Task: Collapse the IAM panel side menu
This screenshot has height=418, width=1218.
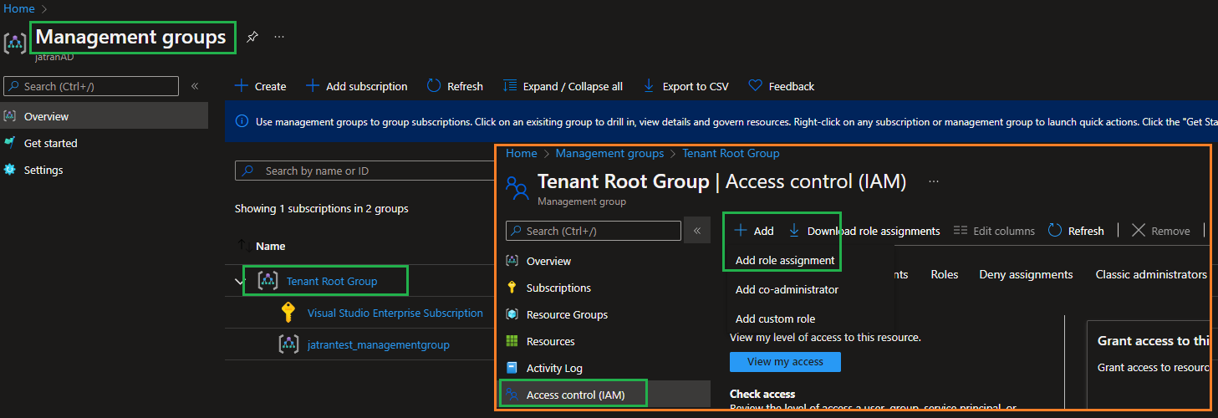Action: [x=697, y=231]
